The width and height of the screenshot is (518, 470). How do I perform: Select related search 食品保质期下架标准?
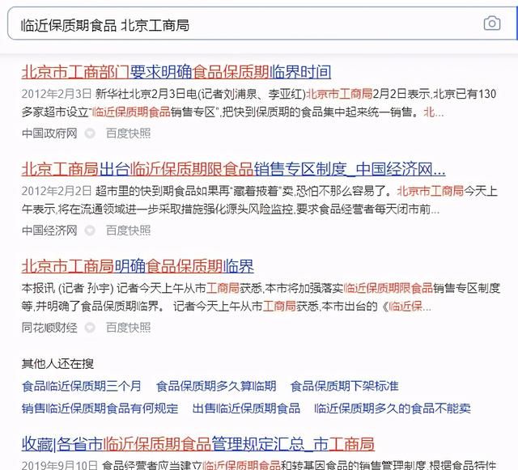click(x=345, y=386)
